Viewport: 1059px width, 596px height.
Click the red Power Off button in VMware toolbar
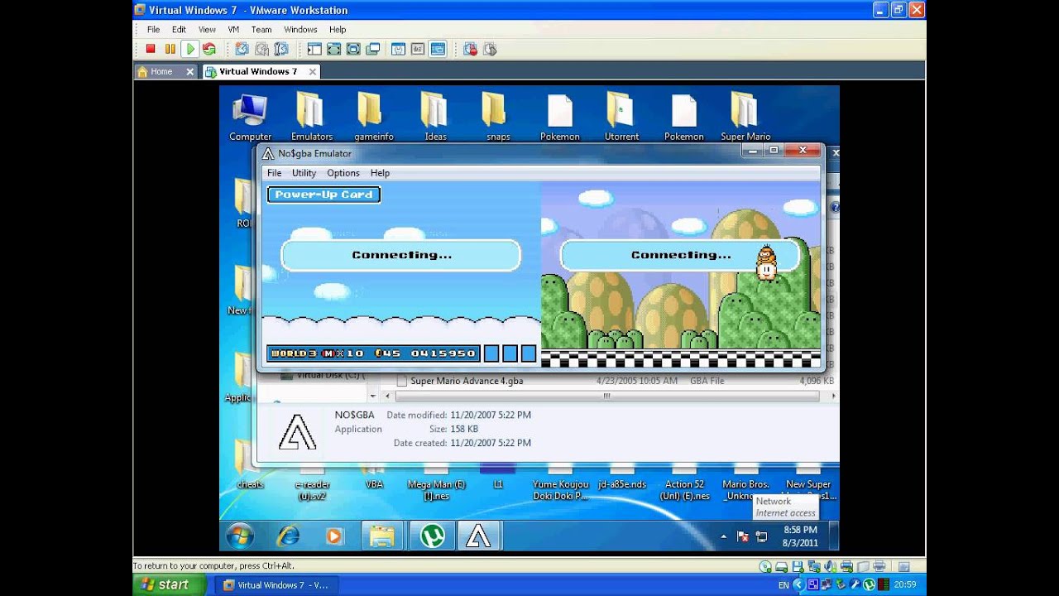pos(151,50)
